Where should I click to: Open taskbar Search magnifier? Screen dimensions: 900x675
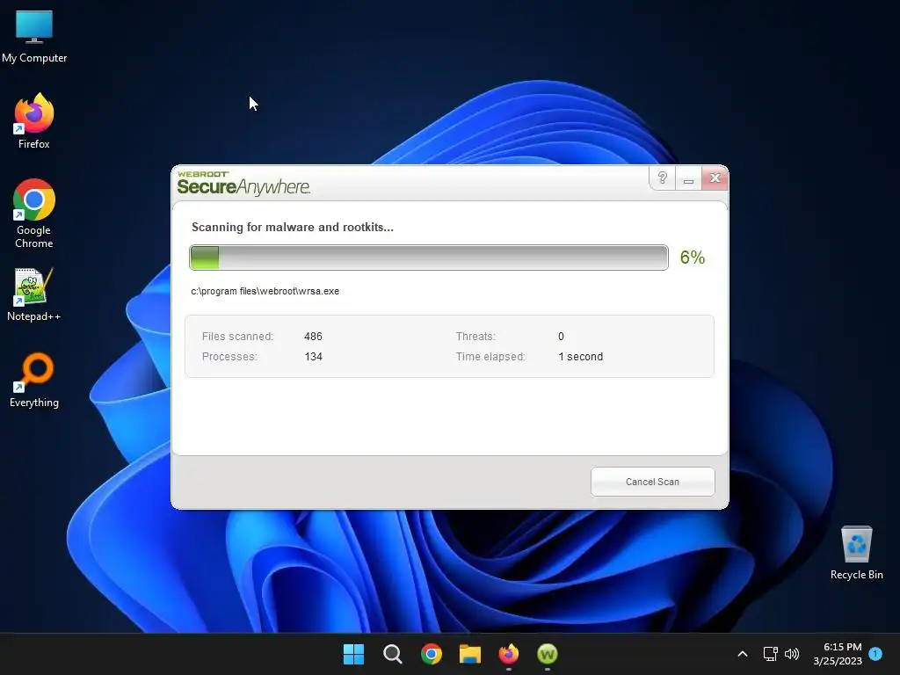[x=393, y=654]
